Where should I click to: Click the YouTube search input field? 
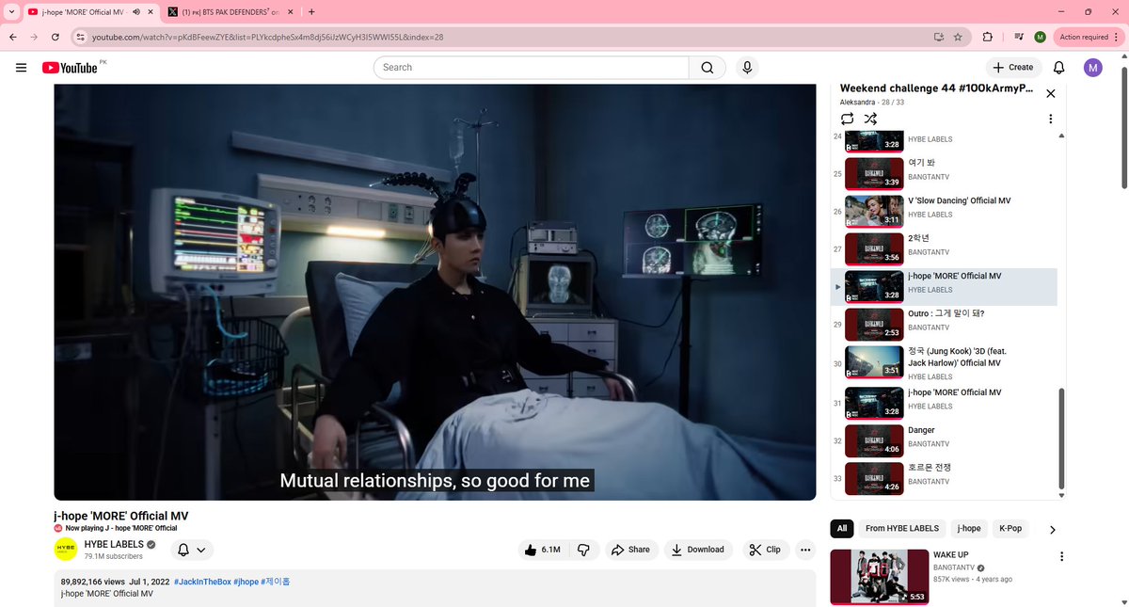532,68
